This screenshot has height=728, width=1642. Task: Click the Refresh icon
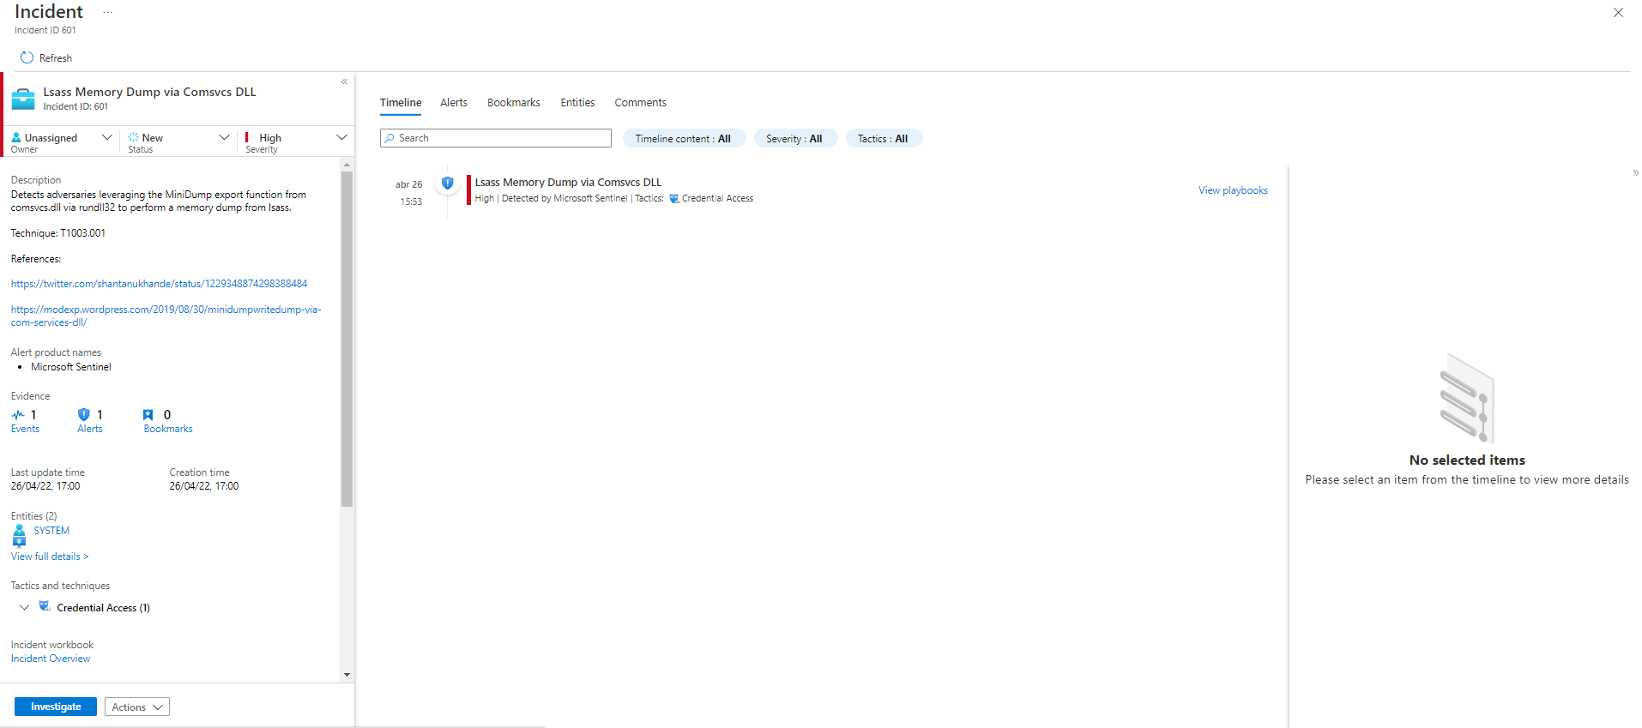tap(27, 57)
